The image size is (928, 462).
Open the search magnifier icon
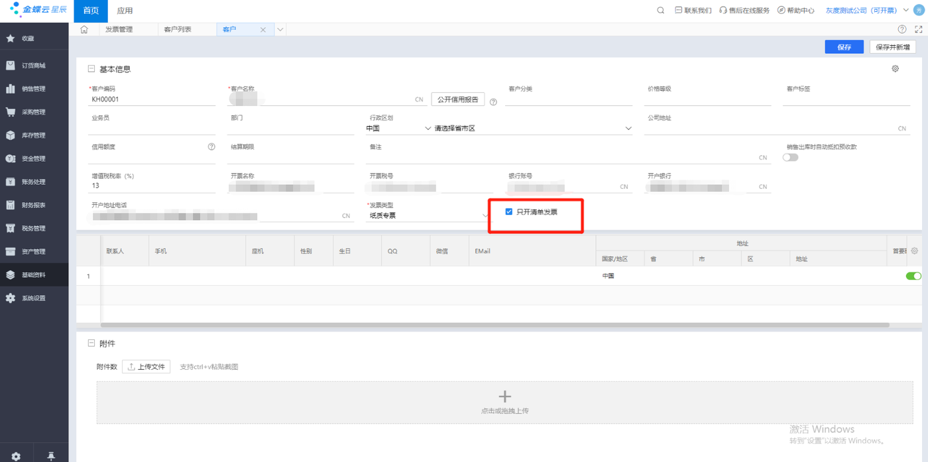coord(660,11)
